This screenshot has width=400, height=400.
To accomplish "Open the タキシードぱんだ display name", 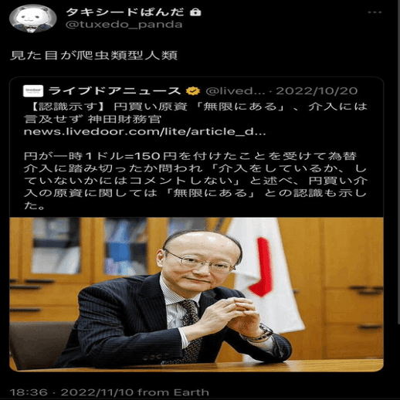I will [x=125, y=12].
